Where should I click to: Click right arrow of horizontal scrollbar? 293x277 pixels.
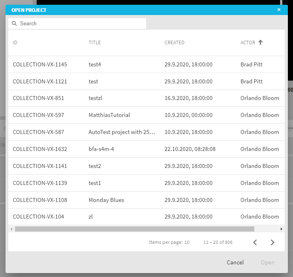click(281, 229)
